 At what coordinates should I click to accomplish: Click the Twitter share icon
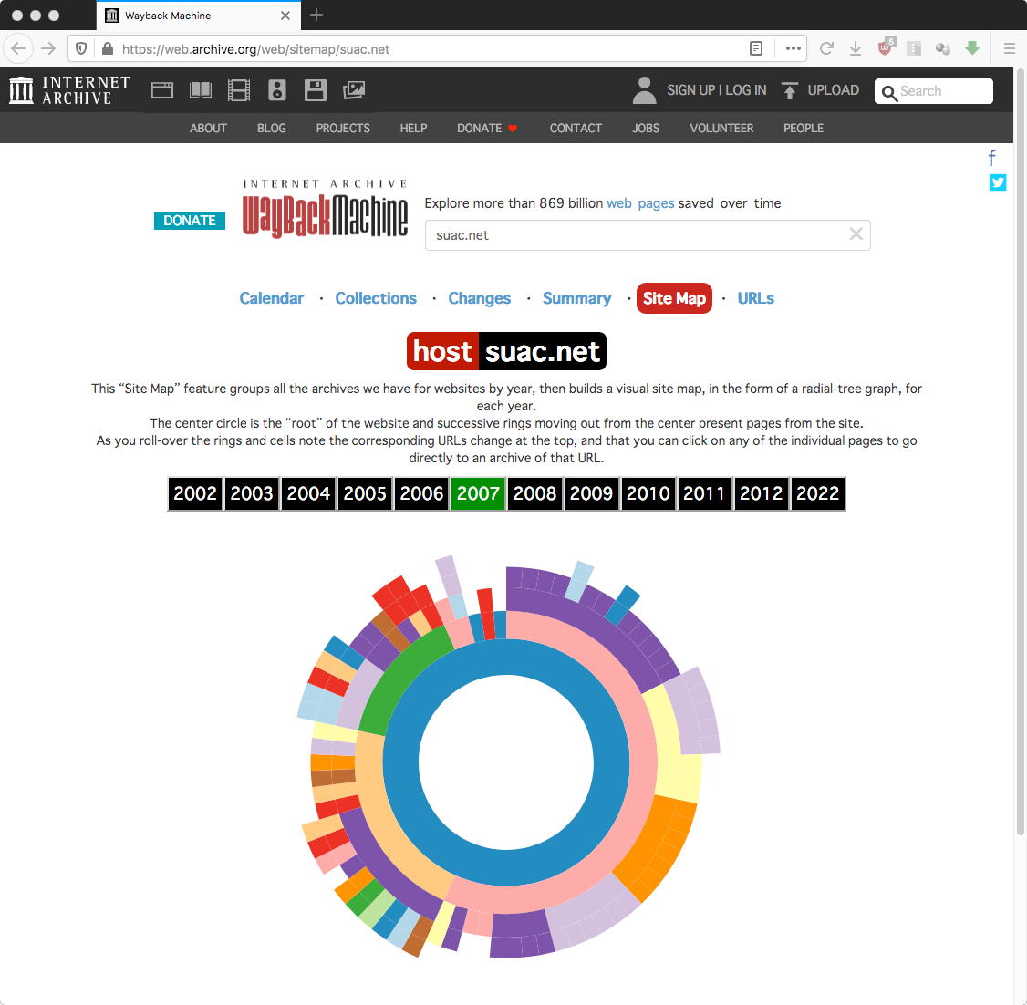(998, 182)
